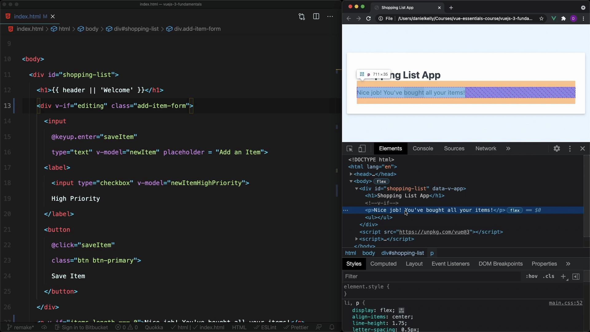
Task: Switch to the Console tab
Action: 423,148
